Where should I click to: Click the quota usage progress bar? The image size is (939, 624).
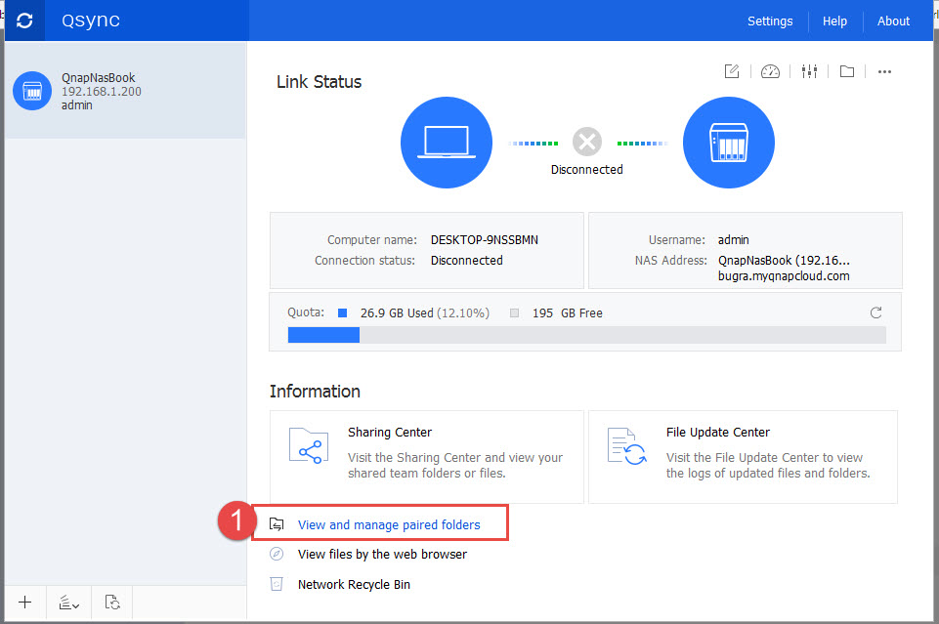coord(587,335)
